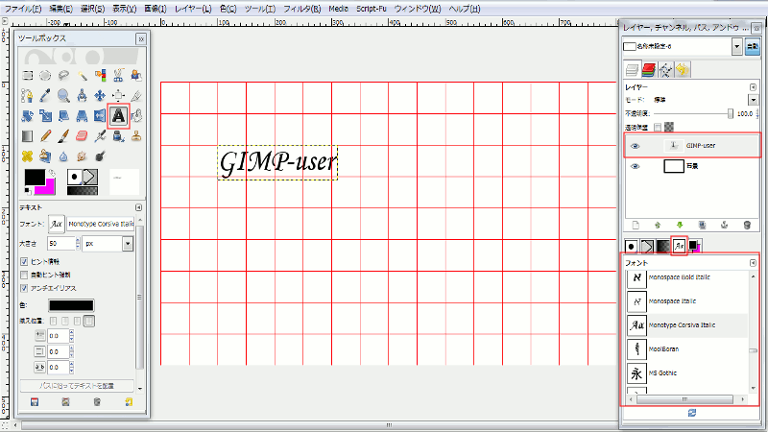This screenshot has height=432, width=768.
Task: Open the Script-Fu menu
Action: pyautogui.click(x=372, y=9)
